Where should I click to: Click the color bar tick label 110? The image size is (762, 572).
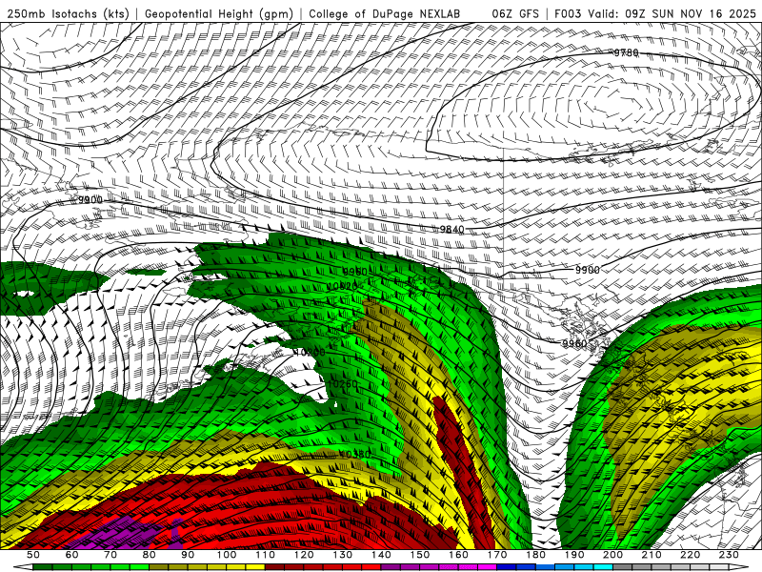[x=265, y=555]
